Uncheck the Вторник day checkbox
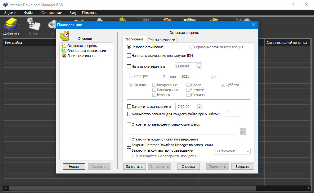Viewport: 314px width, 193px height. 154,95
